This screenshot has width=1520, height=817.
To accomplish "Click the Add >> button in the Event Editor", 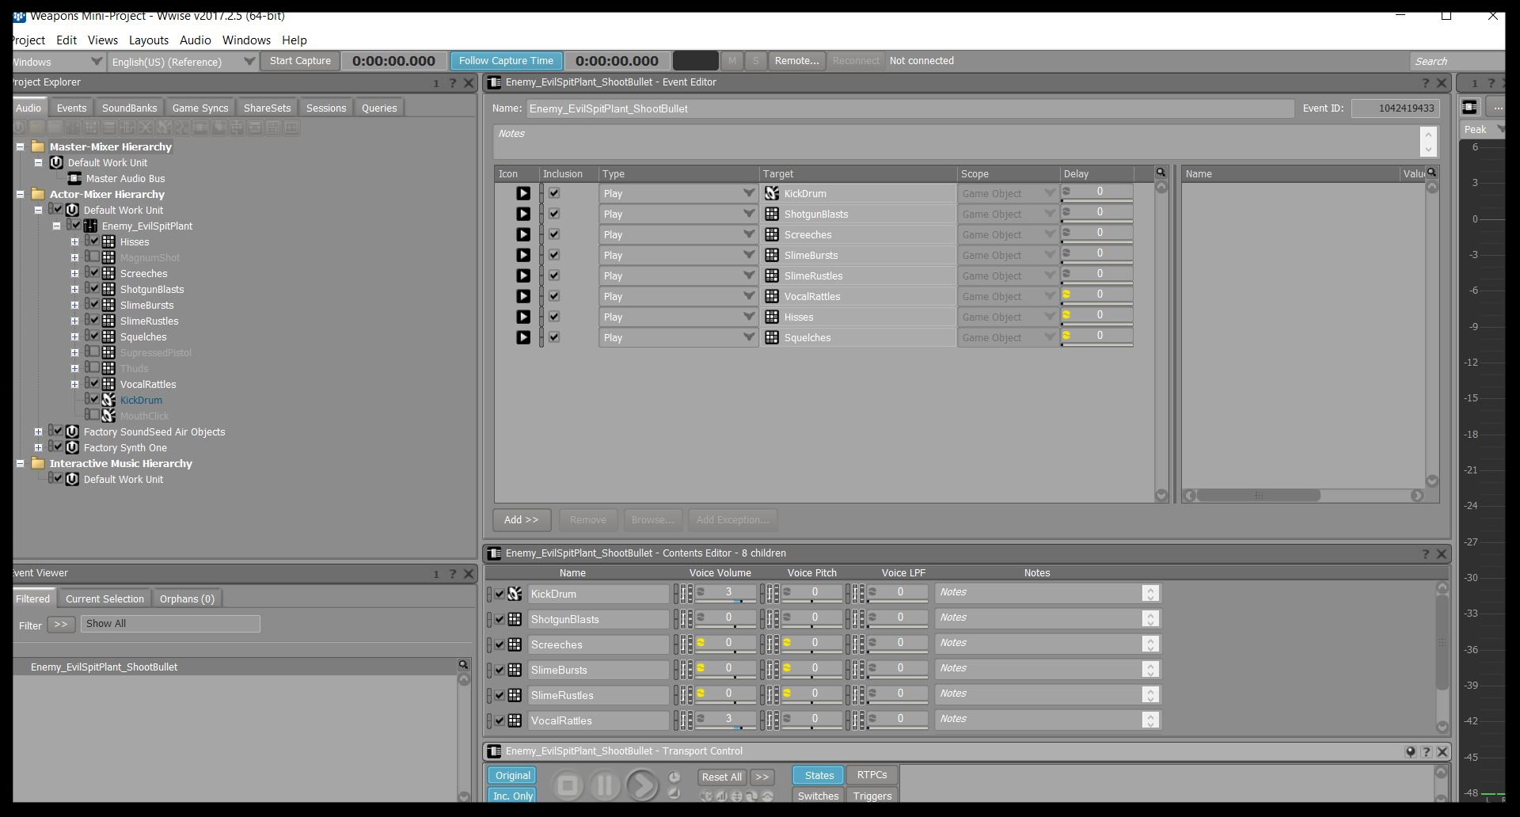I will click(522, 520).
